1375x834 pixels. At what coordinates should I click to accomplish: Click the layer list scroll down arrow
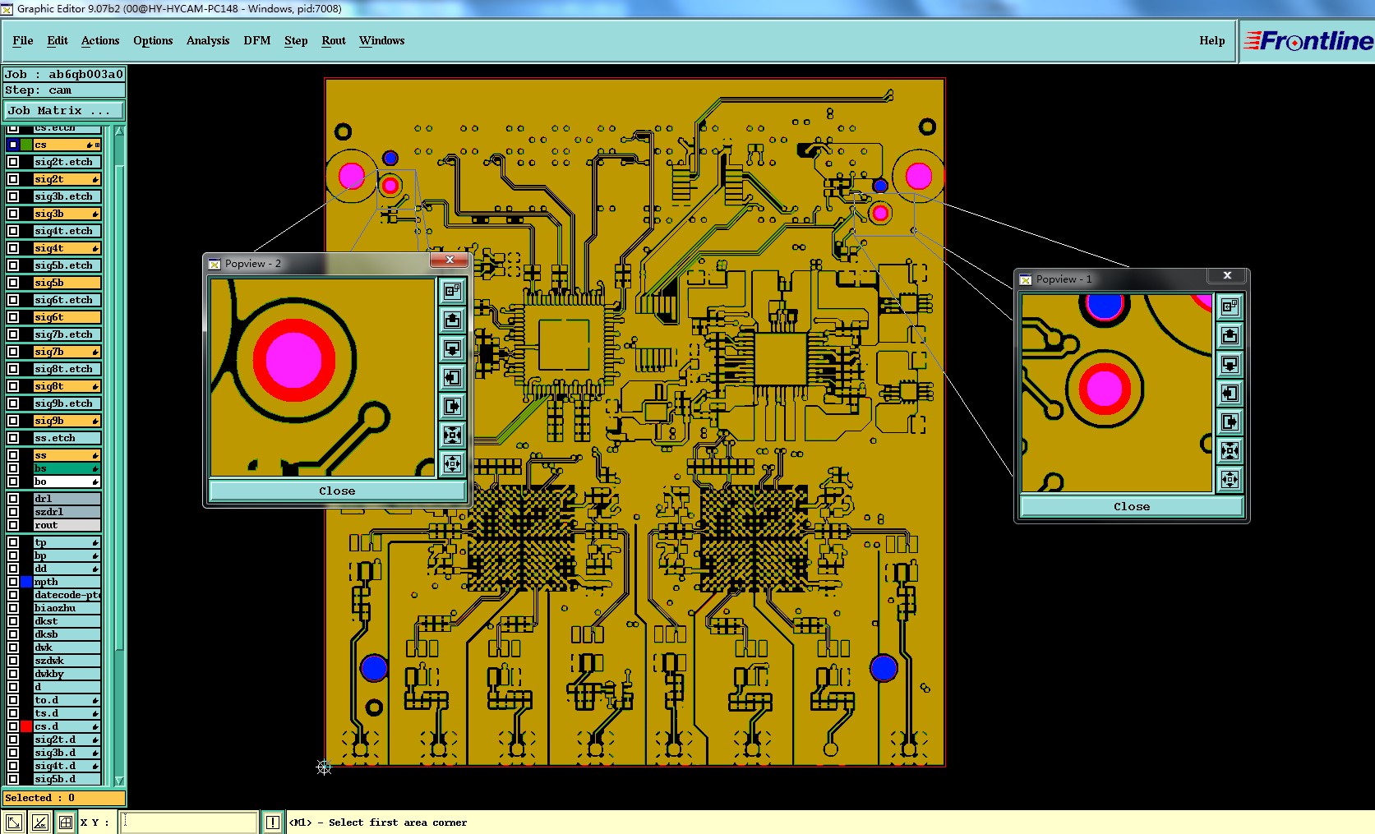119,781
